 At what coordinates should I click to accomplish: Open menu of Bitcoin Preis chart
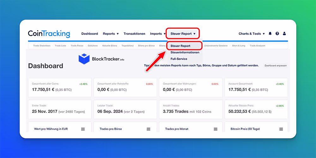pos(281,129)
